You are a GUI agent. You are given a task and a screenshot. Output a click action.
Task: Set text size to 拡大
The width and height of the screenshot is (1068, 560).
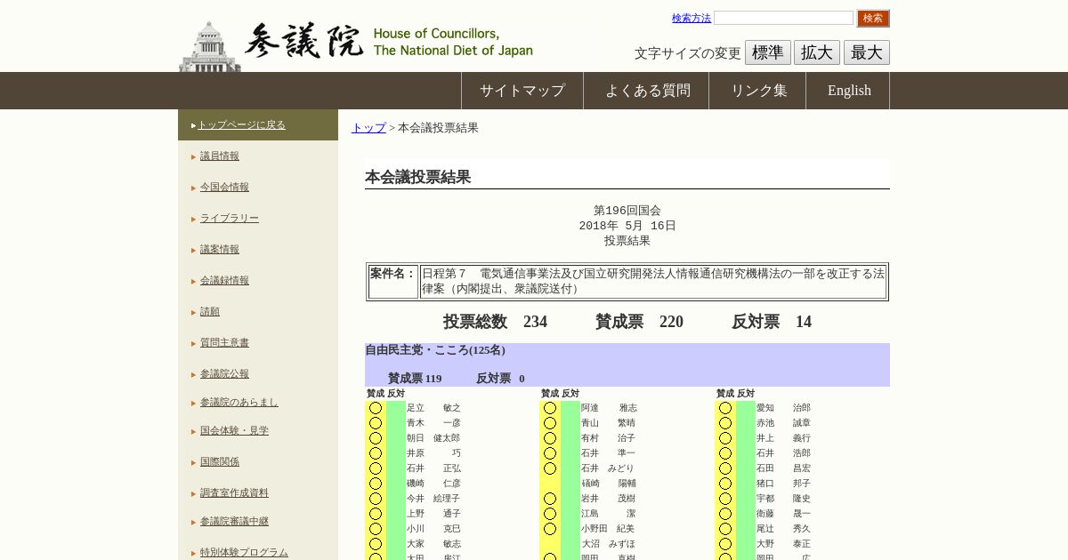pos(816,52)
